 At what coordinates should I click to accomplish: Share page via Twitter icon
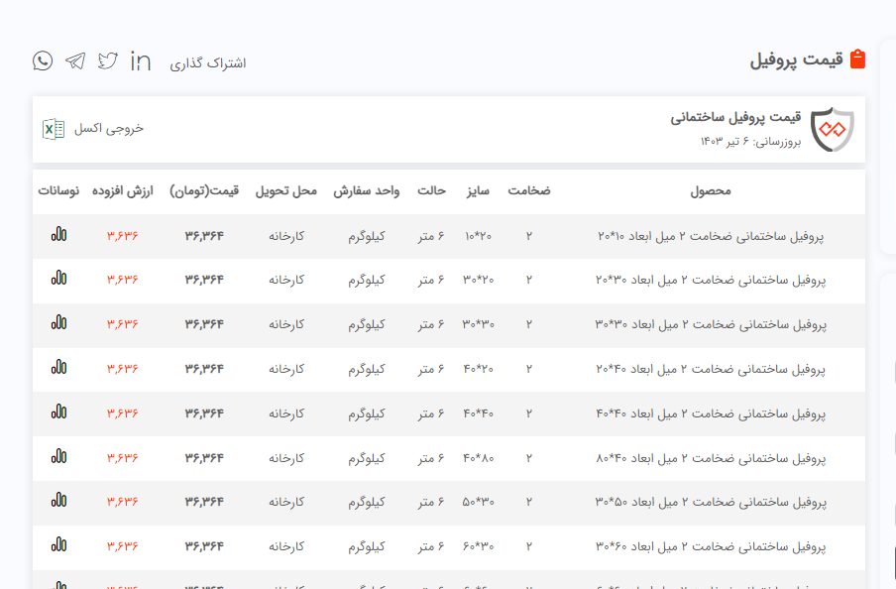[108, 61]
